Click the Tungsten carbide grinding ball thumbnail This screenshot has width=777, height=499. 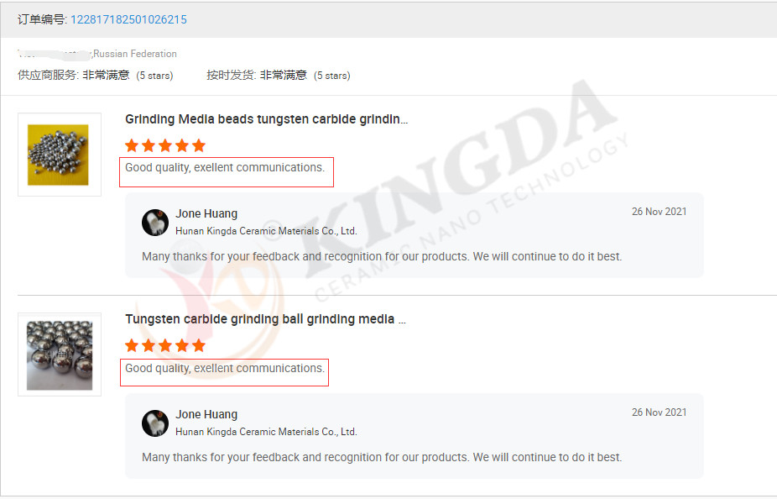(59, 355)
